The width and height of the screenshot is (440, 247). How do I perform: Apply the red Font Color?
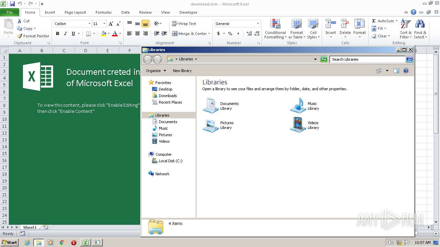[x=115, y=34]
